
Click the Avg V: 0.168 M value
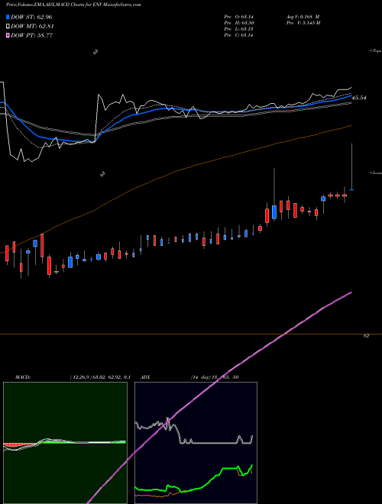coord(303,17)
